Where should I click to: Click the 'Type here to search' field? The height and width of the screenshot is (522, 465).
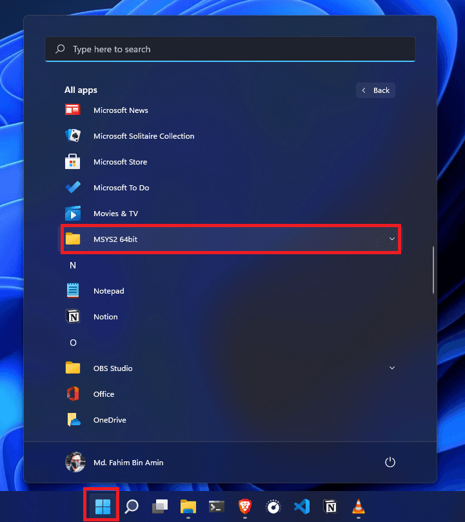tap(230, 49)
